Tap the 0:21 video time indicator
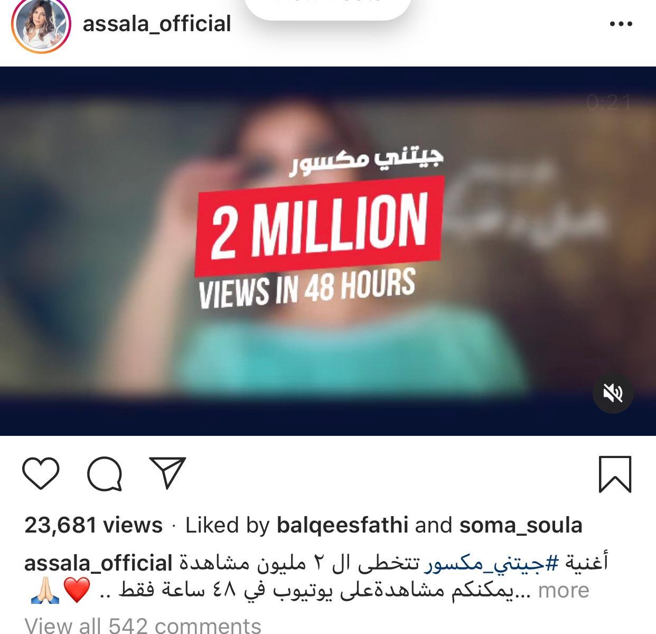 [x=608, y=102]
